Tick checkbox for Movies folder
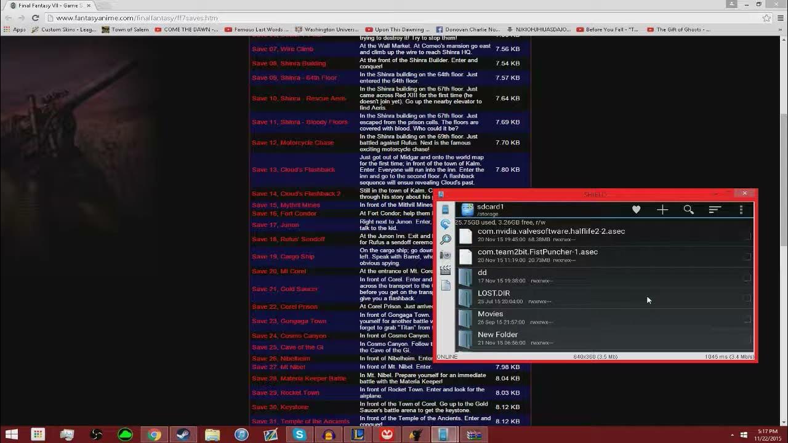The image size is (788, 443). click(747, 319)
